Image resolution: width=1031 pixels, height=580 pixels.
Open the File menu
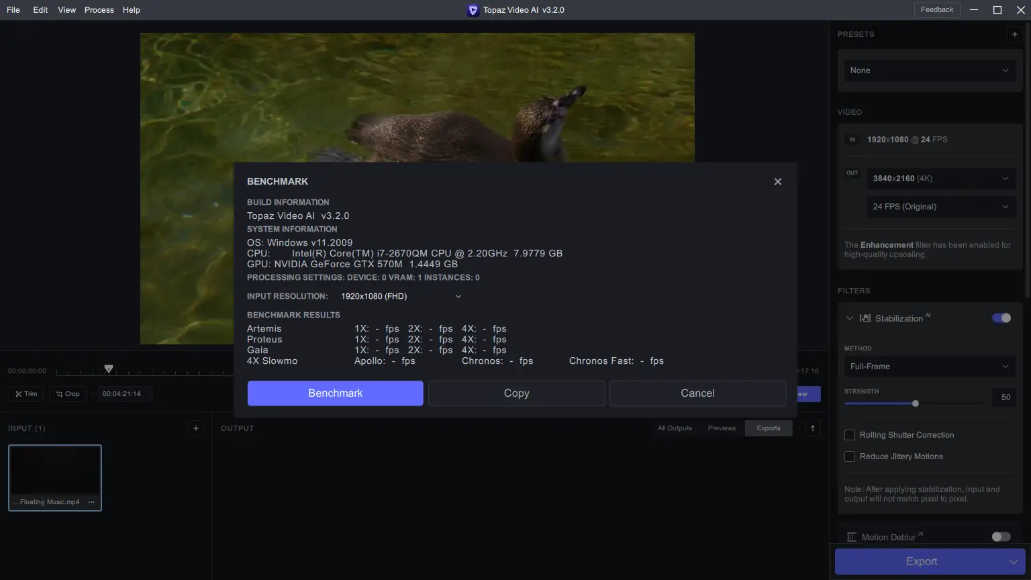point(13,10)
